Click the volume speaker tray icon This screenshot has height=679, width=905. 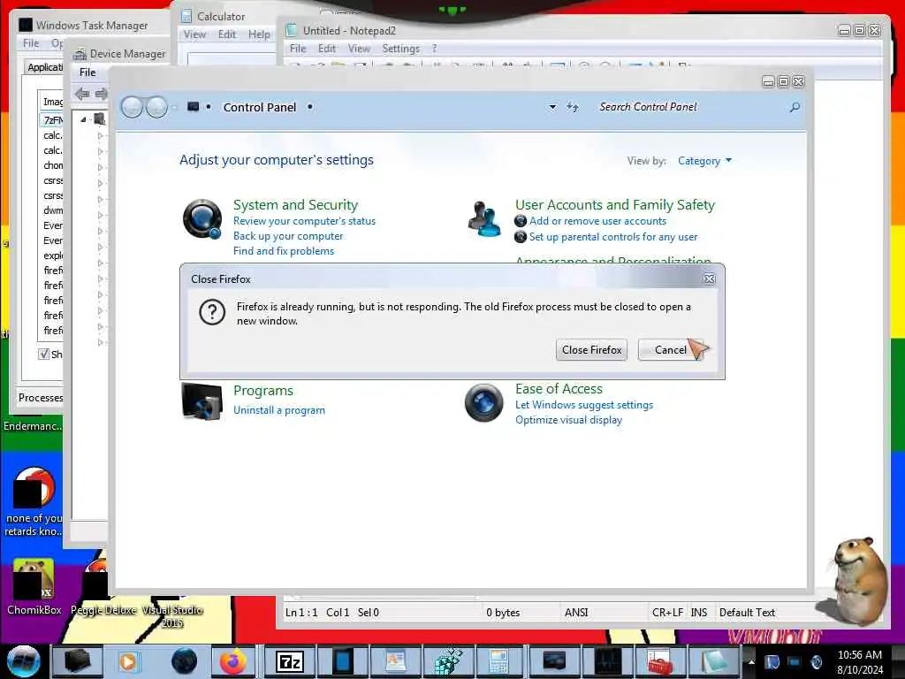point(817,661)
